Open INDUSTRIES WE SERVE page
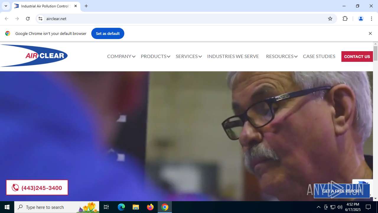The width and height of the screenshot is (378, 213). point(233,56)
